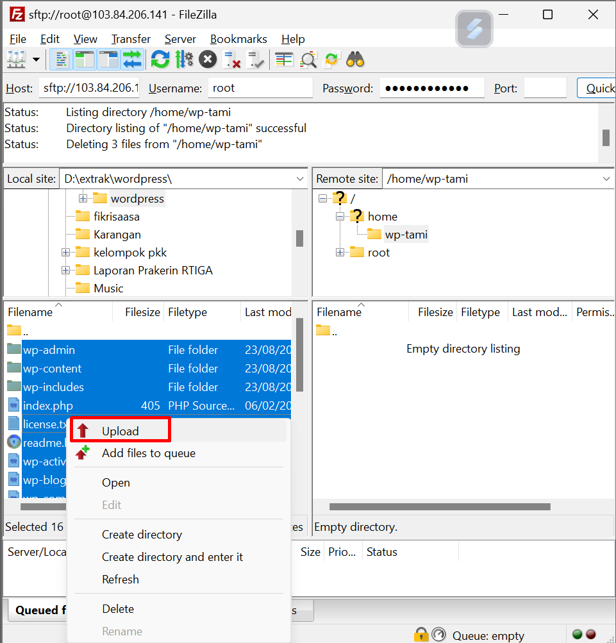This screenshot has height=643, width=616.
Task: Expand the kelompok pkk folder
Action: [x=65, y=252]
